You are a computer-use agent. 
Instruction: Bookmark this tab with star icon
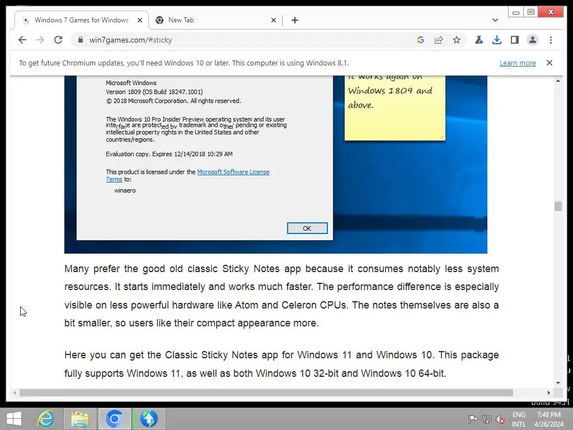pyautogui.click(x=457, y=40)
